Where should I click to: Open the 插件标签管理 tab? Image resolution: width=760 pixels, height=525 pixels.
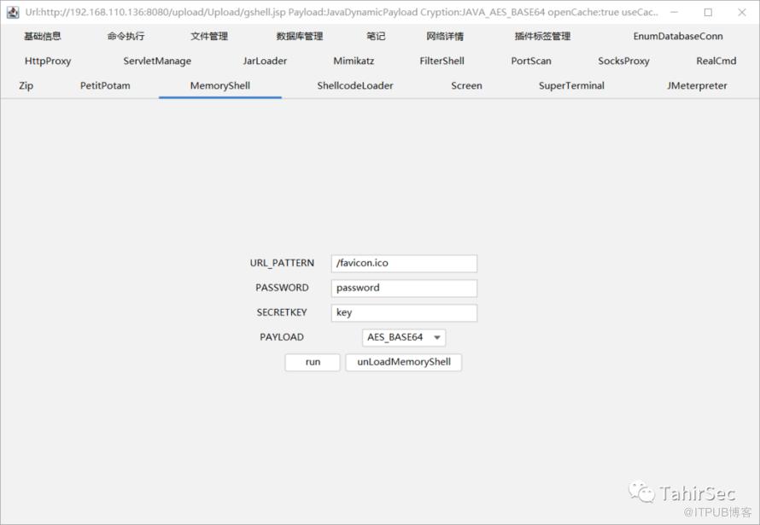[543, 37]
